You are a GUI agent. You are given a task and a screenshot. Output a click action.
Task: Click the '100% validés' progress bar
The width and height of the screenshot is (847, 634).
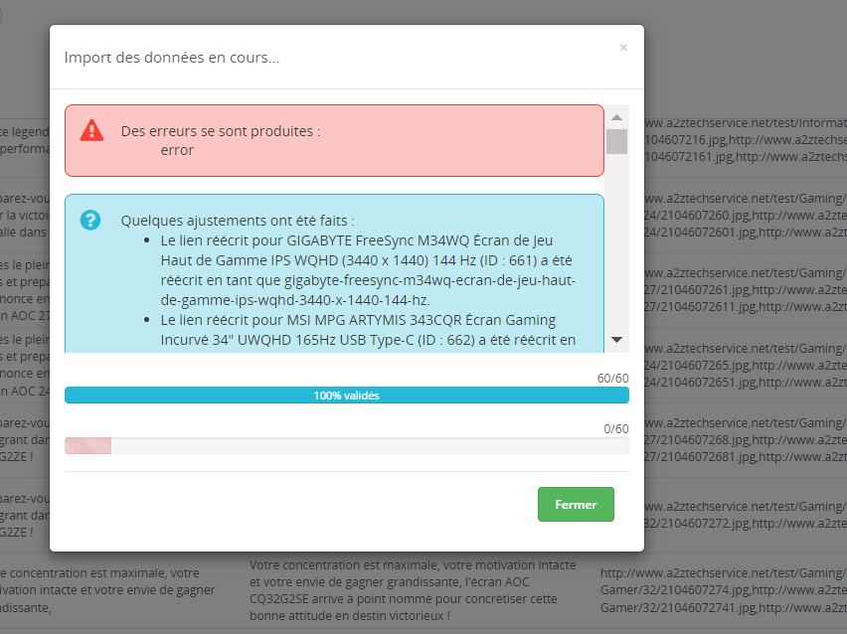tap(346, 396)
